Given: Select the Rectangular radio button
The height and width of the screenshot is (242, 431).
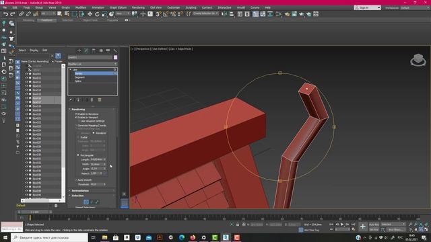Looking at the screenshot, I should (78, 155).
